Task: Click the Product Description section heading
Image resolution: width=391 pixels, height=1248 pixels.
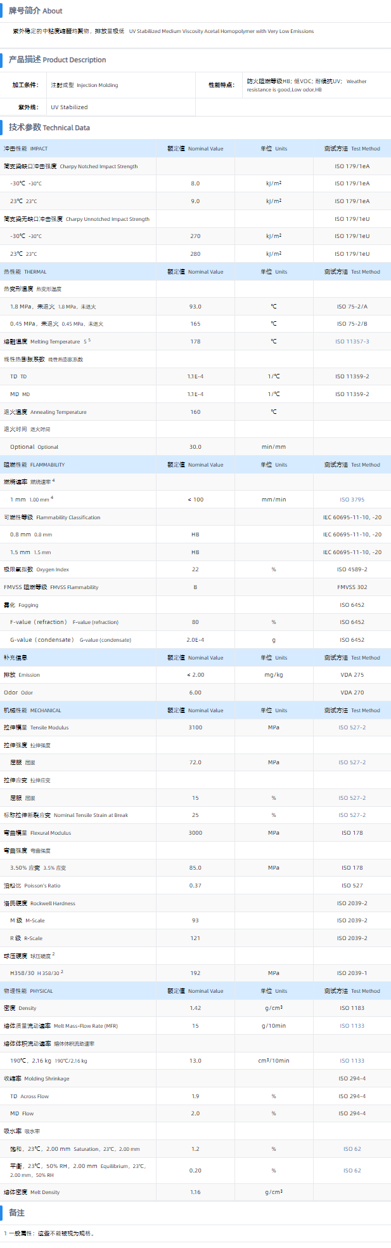Action: tap(57, 60)
